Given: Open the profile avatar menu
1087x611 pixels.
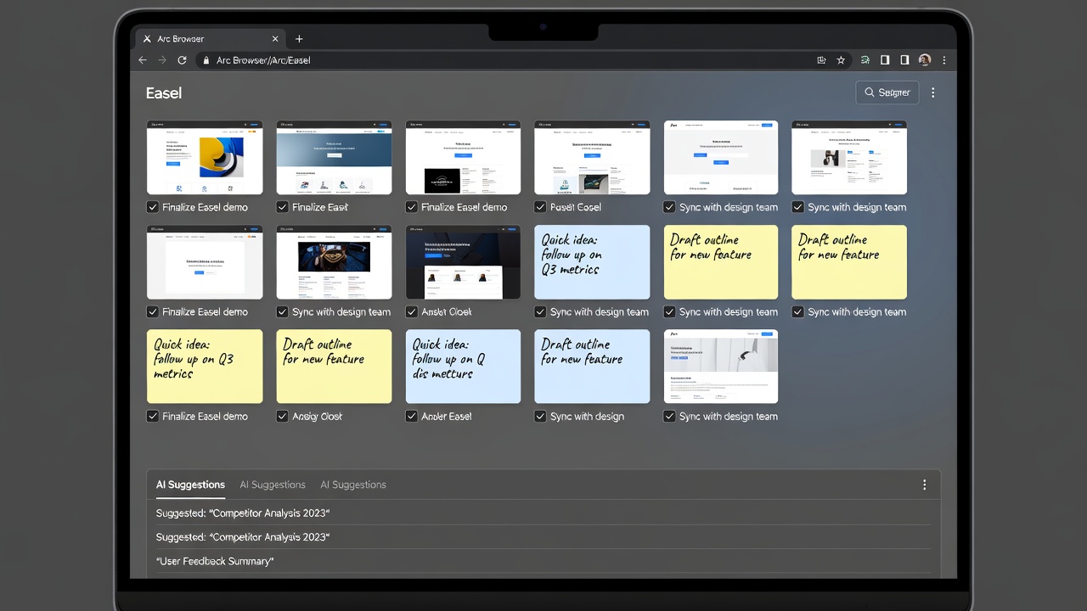Looking at the screenshot, I should (925, 60).
